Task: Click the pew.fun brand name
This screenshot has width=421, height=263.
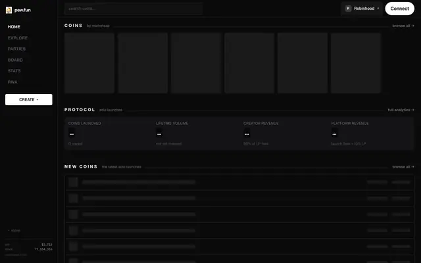Action: pos(22,11)
